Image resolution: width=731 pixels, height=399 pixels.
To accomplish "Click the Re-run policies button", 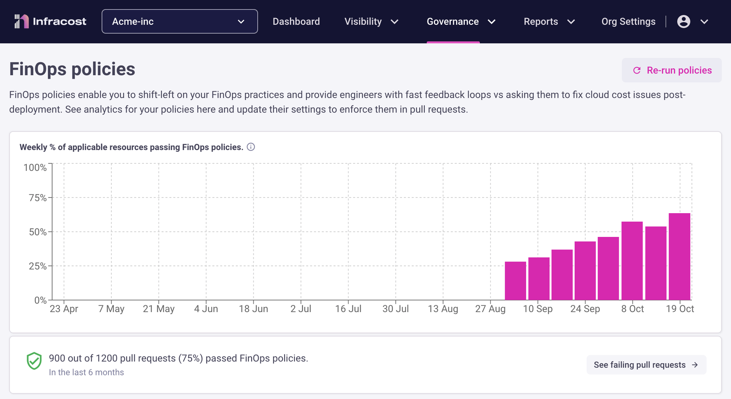I will [671, 70].
